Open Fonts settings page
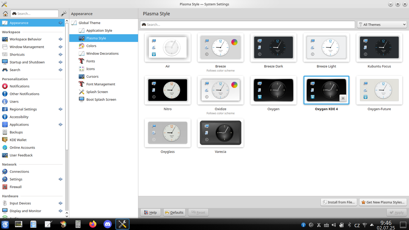The width and height of the screenshot is (409, 230). tap(104, 61)
